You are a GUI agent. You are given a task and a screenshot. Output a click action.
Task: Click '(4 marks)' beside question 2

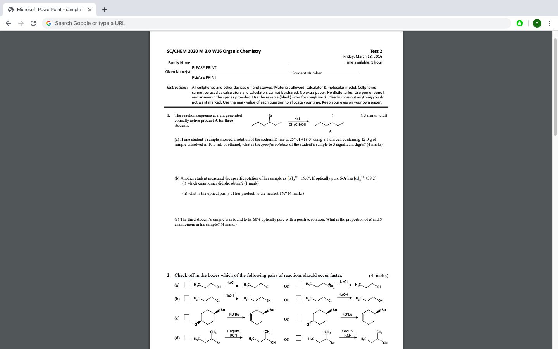pos(379,276)
